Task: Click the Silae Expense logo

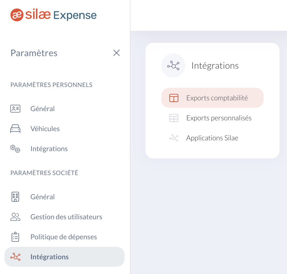Action: point(53,15)
